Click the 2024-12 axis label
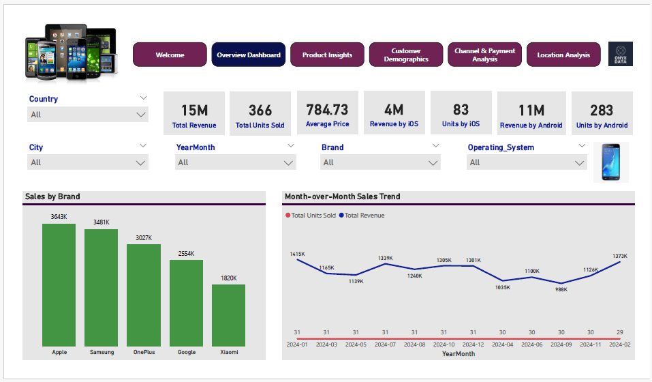This screenshot has width=652, height=382. tap(474, 344)
